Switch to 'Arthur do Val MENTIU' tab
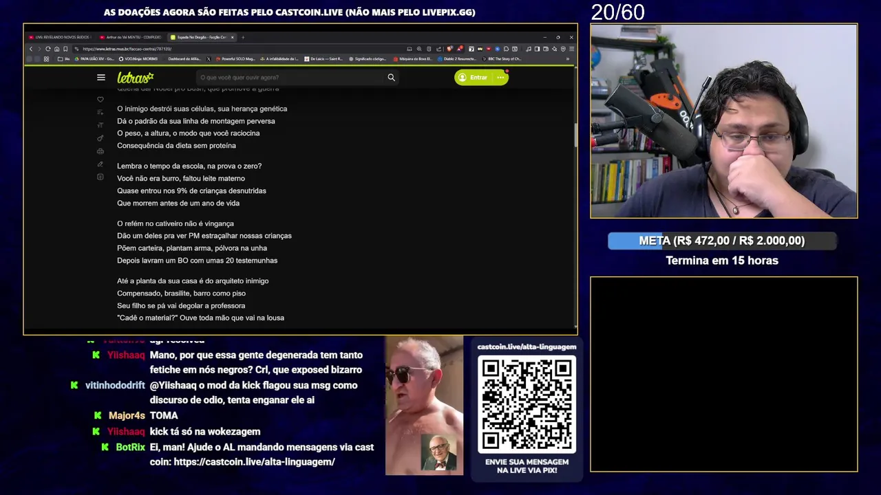Image resolution: width=881 pixels, height=495 pixels. 130,37
